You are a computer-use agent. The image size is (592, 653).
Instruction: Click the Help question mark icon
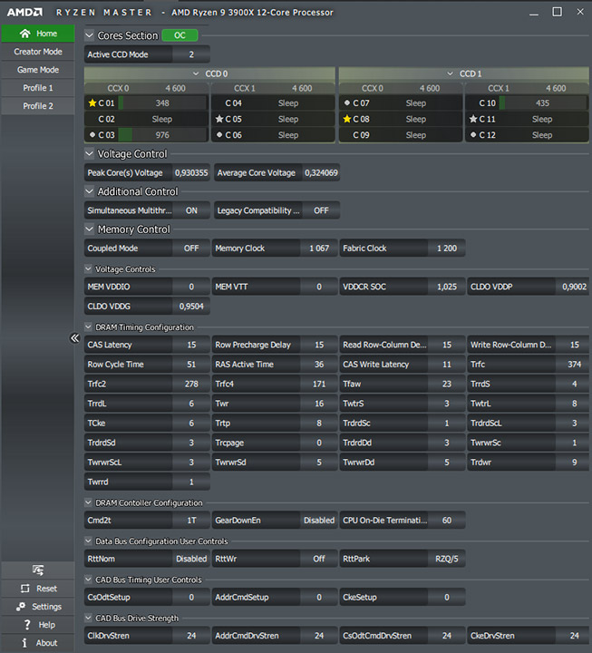click(x=27, y=625)
